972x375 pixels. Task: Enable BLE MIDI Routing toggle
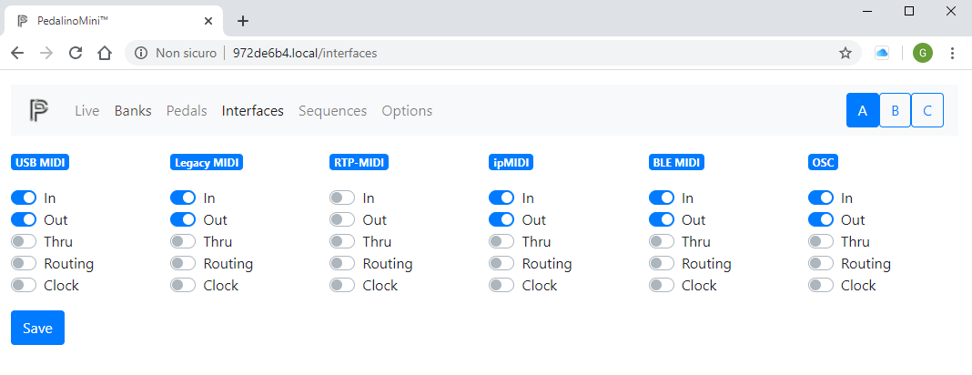[x=662, y=263]
